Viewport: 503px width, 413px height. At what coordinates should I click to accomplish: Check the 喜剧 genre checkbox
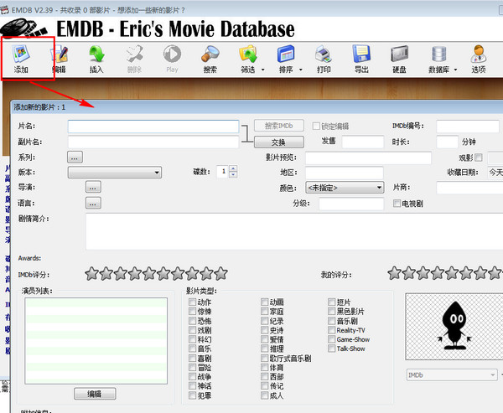[192, 358]
